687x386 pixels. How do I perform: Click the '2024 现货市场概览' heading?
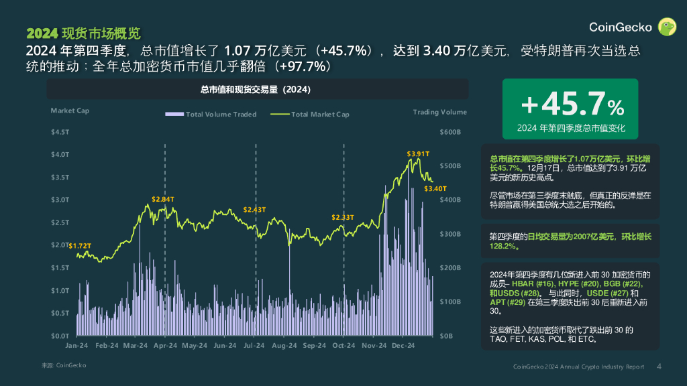[x=83, y=34]
